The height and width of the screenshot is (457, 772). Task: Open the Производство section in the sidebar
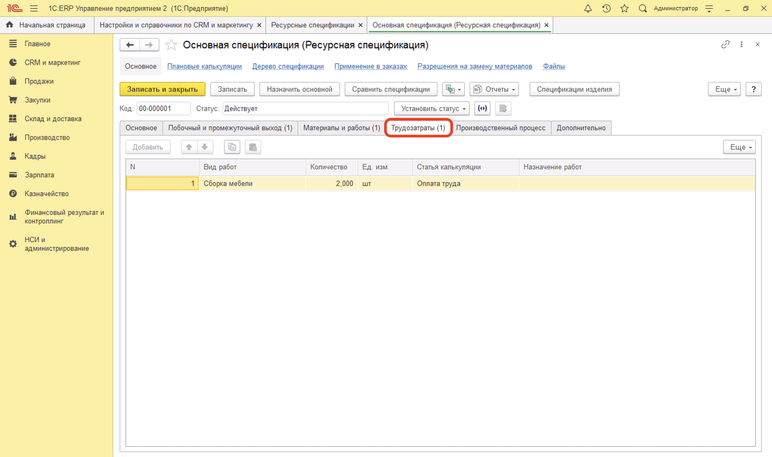click(47, 137)
